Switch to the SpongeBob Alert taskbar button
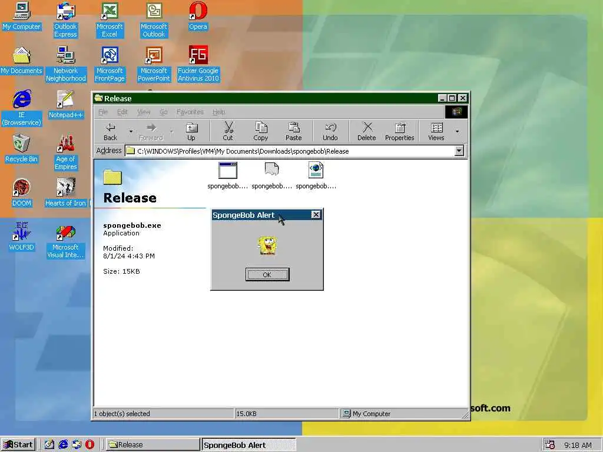Image resolution: width=603 pixels, height=452 pixels. [x=249, y=445]
